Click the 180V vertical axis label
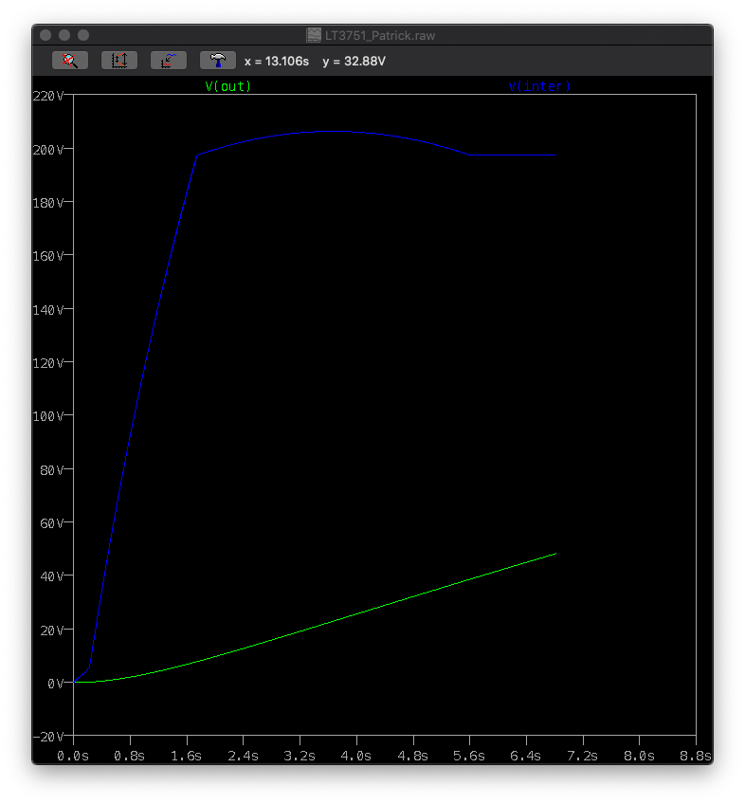 (48, 203)
